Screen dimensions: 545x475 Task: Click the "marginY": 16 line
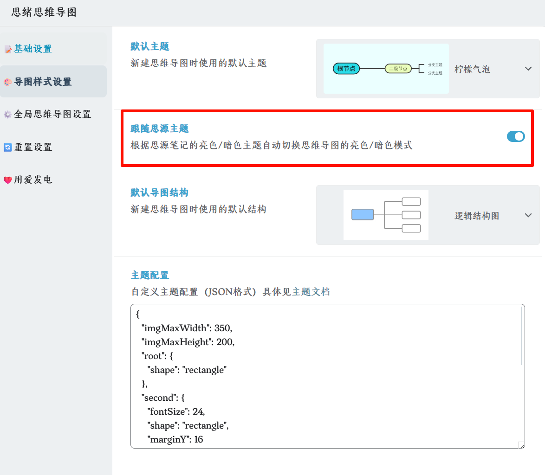(175, 439)
